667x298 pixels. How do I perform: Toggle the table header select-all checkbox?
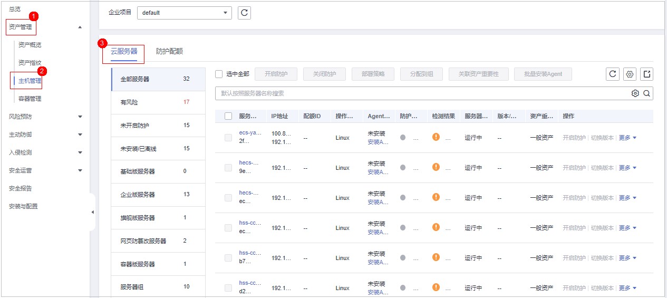pyautogui.click(x=228, y=116)
